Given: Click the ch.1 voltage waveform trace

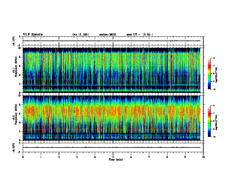Looking at the screenshot, I should 112,41.
